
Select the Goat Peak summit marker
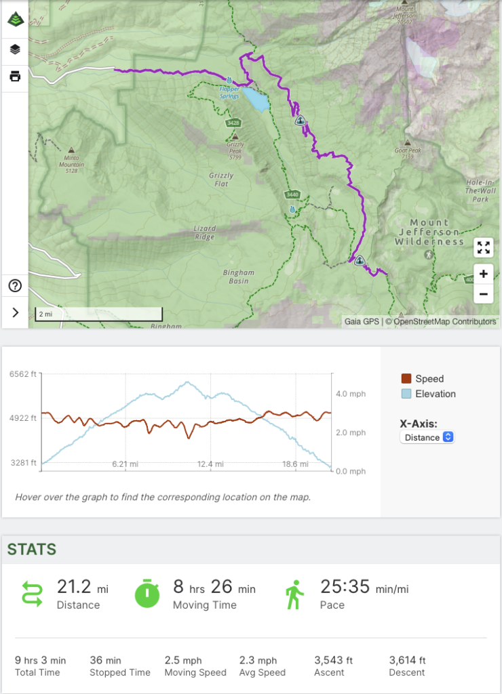(407, 143)
